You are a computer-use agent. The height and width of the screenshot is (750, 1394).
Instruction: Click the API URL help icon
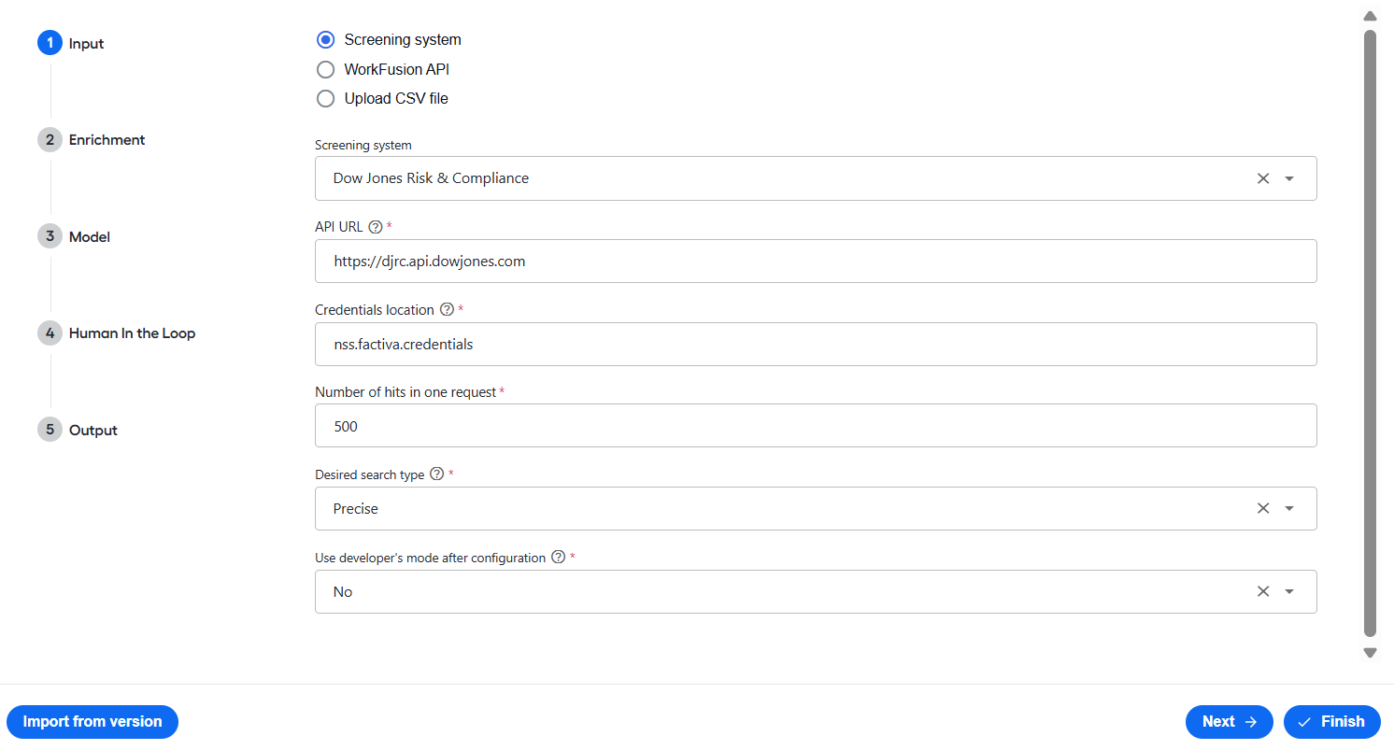pos(376,227)
